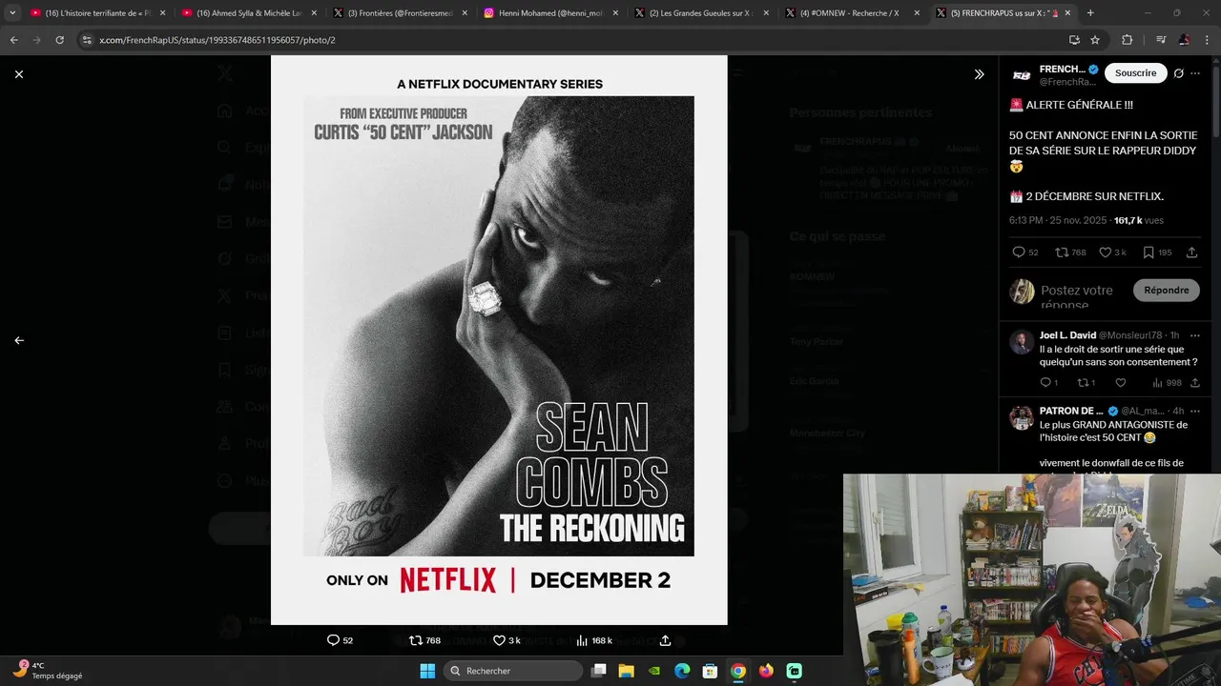This screenshot has height=686, width=1221.
Task: Open more options on PATRON DE reply
Action: coord(1195,411)
